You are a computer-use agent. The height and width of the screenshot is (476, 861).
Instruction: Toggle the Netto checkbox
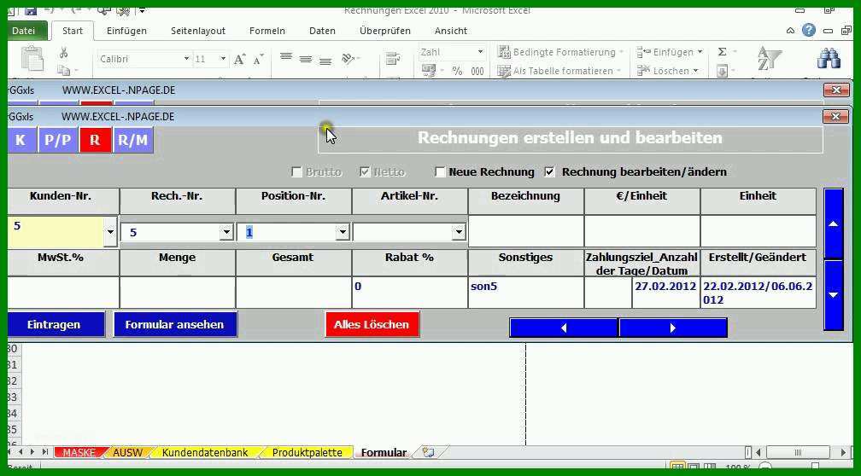(x=365, y=172)
